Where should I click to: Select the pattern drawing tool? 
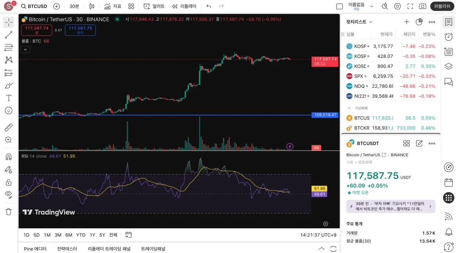(8, 60)
